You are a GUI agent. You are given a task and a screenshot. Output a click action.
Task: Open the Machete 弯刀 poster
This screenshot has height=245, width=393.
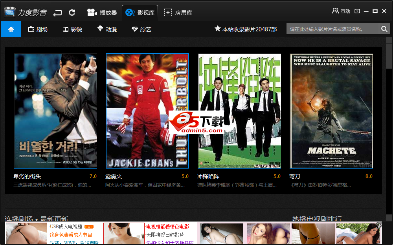(331, 111)
